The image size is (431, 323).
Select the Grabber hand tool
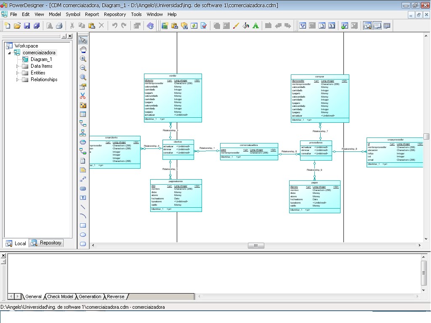83,49
